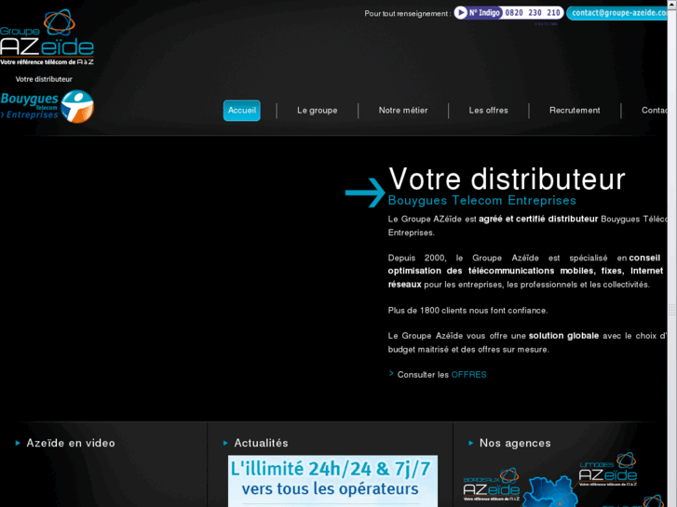Click the Azeïde en video heading
This screenshot has width=677, height=507.
[x=71, y=443]
